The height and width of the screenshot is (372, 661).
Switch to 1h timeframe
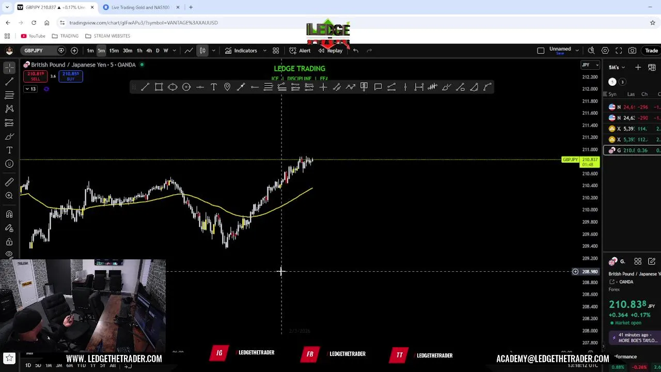(139, 51)
